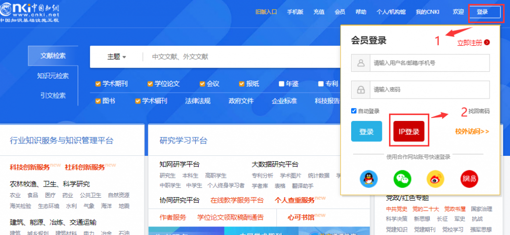Open 心可书馆 link
510x235 pixels.
(x=301, y=217)
